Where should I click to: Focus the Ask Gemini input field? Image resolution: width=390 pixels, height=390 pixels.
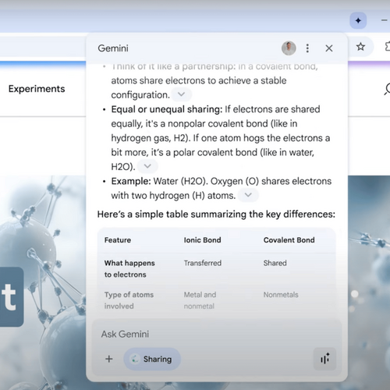pyautogui.click(x=217, y=334)
